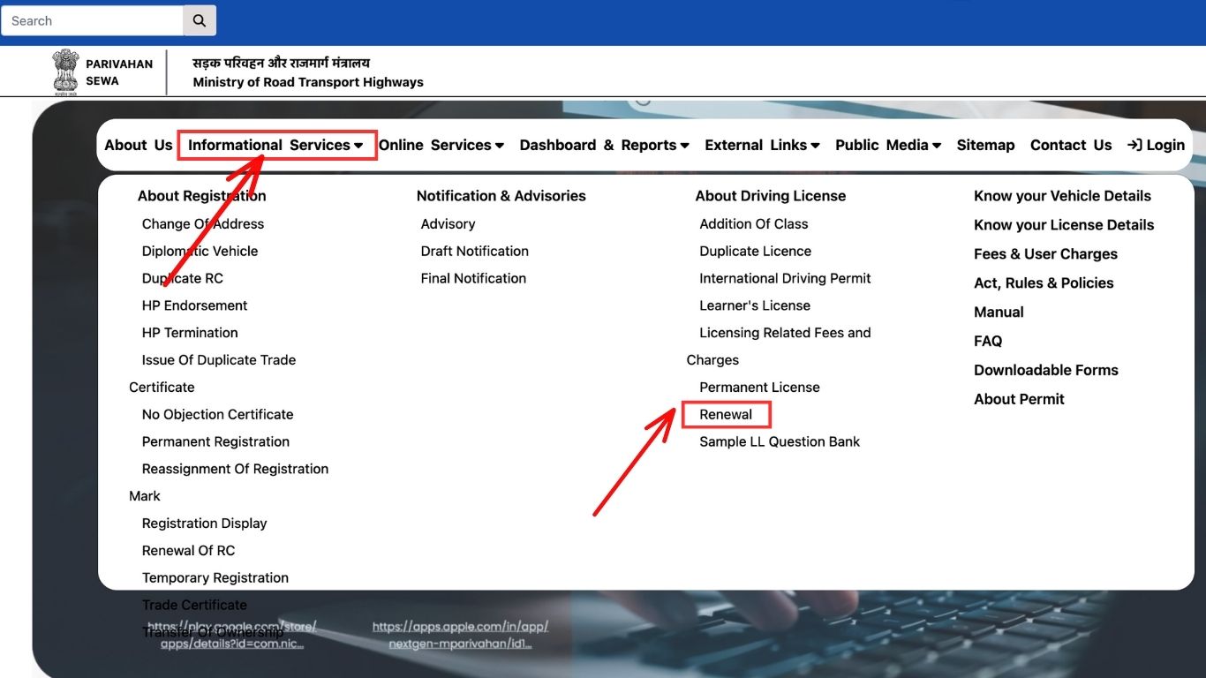Click Know your Vehicle Details
Screen dimensions: 1206x678
[x=1062, y=196]
